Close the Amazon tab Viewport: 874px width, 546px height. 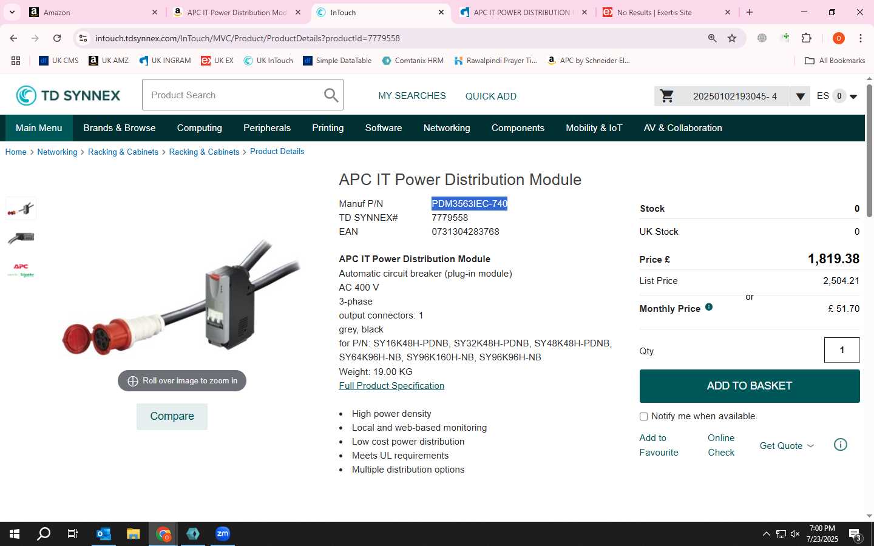154,12
